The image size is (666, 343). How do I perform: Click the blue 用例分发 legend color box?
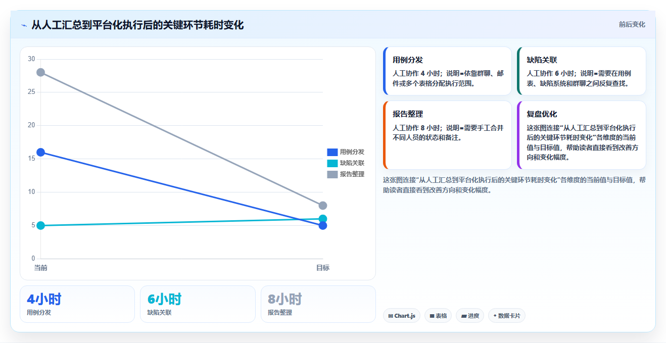(332, 152)
